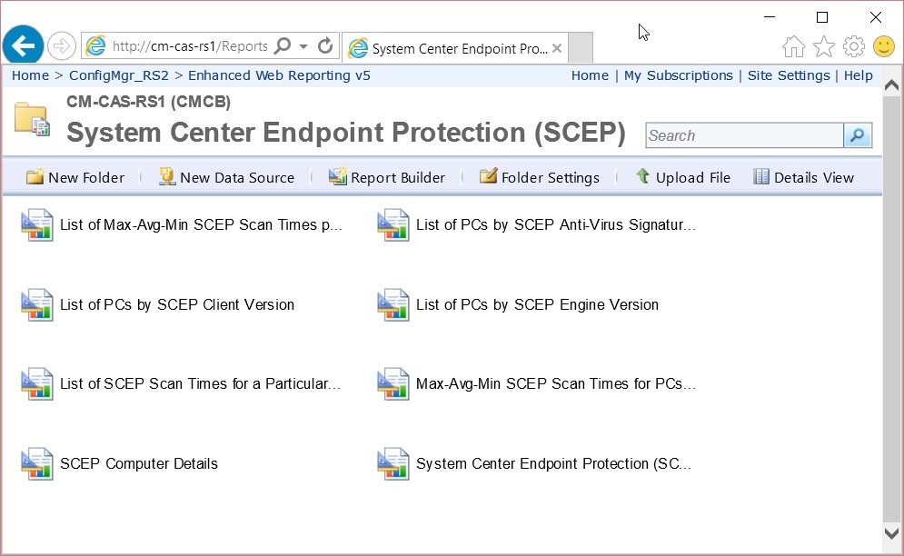Launch Report Builder
904x556 pixels.
coord(386,177)
